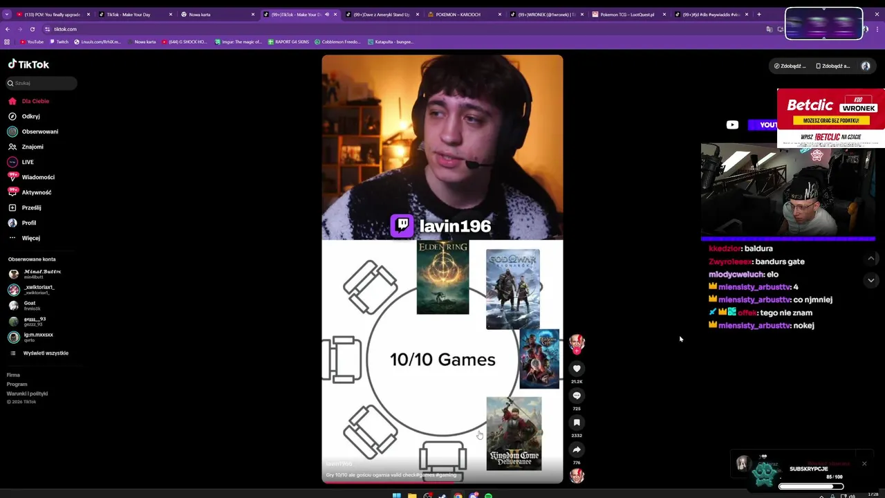Switch to WRONEK (@1wronek) tab
This screenshot has width=885, height=498.
(546, 14)
